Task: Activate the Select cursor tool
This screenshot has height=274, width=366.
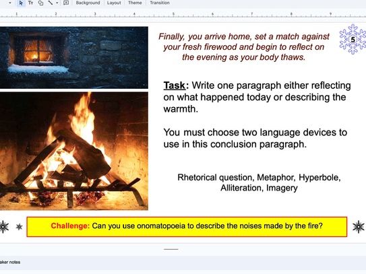Action: coord(21,3)
